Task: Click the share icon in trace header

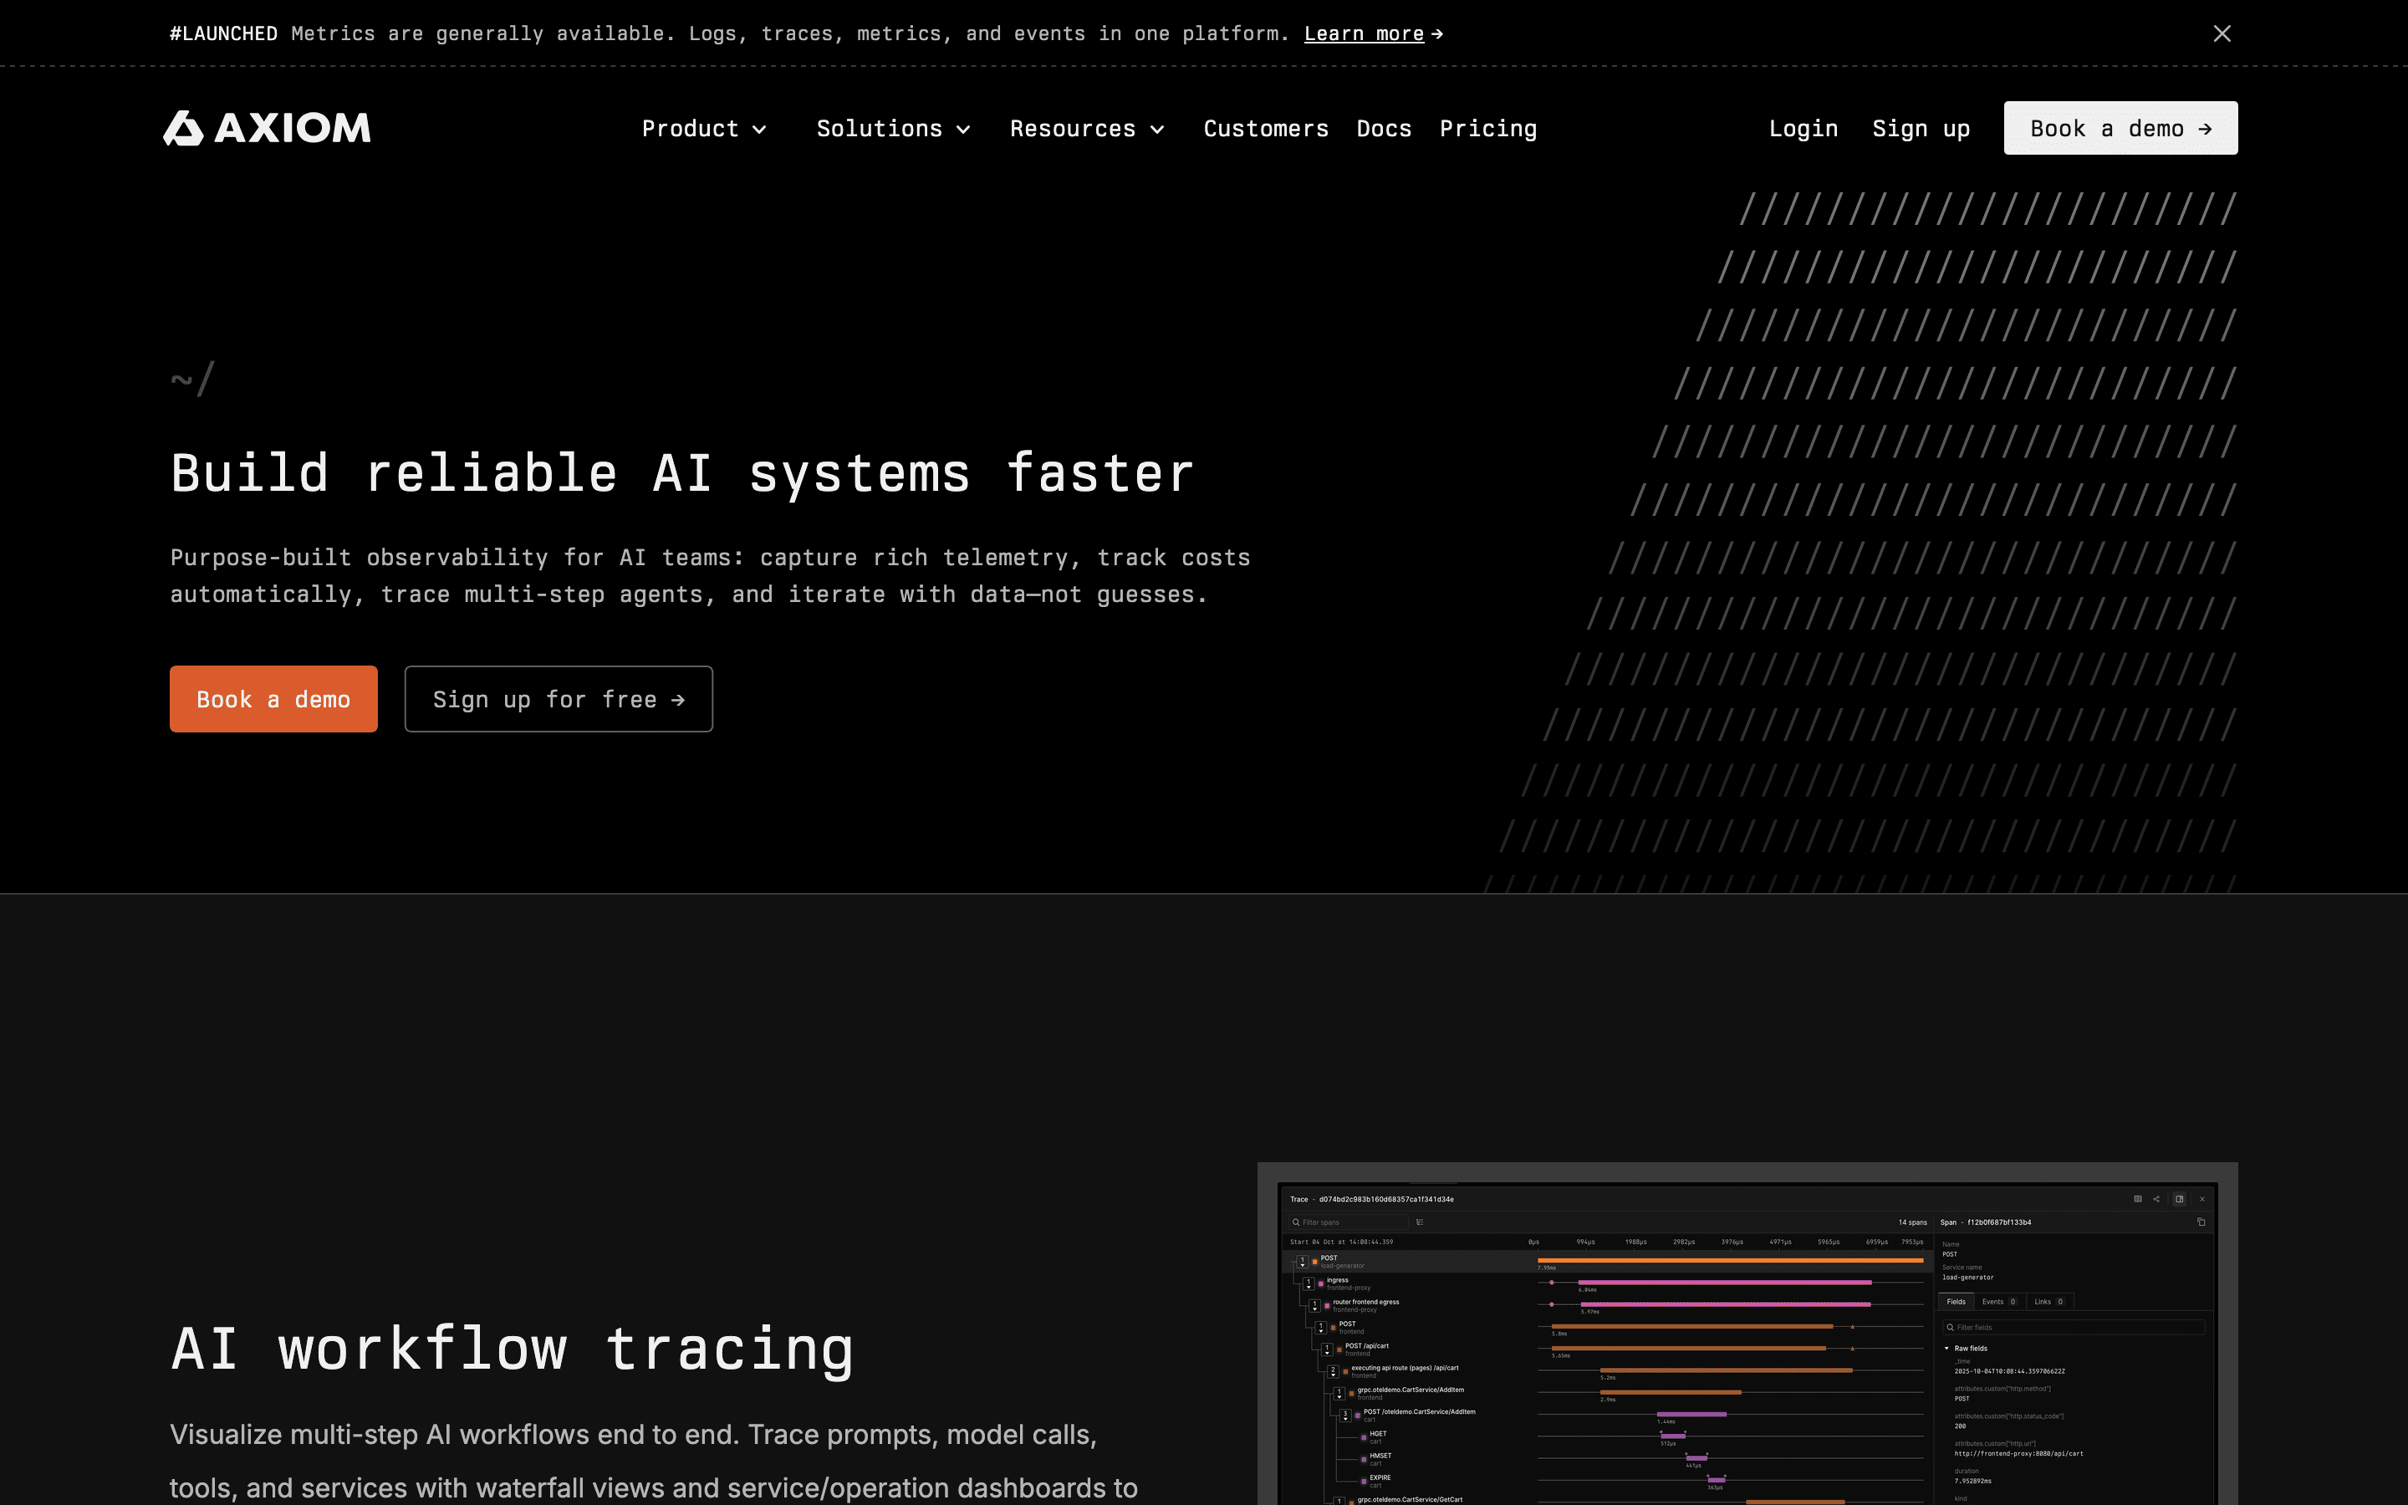Action: point(2156,1200)
